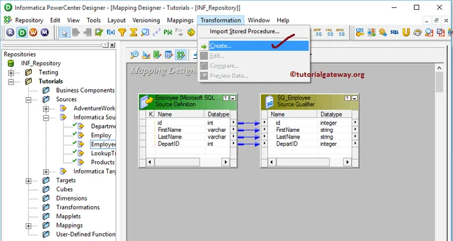Image resolution: width=453 pixels, height=241 pixels.
Task: Close the repository navigator panel
Action: pos(113,45)
